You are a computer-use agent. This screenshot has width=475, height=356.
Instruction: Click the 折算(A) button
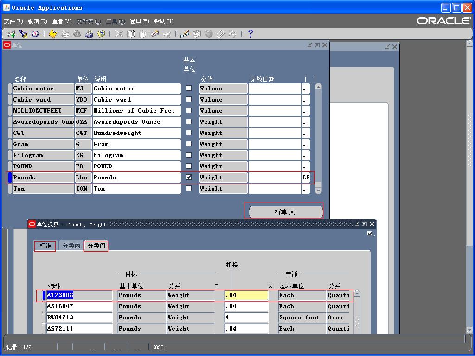click(x=285, y=212)
